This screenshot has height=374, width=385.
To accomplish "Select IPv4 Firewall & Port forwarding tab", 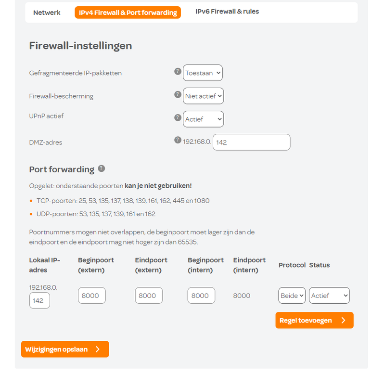I will pyautogui.click(x=128, y=13).
